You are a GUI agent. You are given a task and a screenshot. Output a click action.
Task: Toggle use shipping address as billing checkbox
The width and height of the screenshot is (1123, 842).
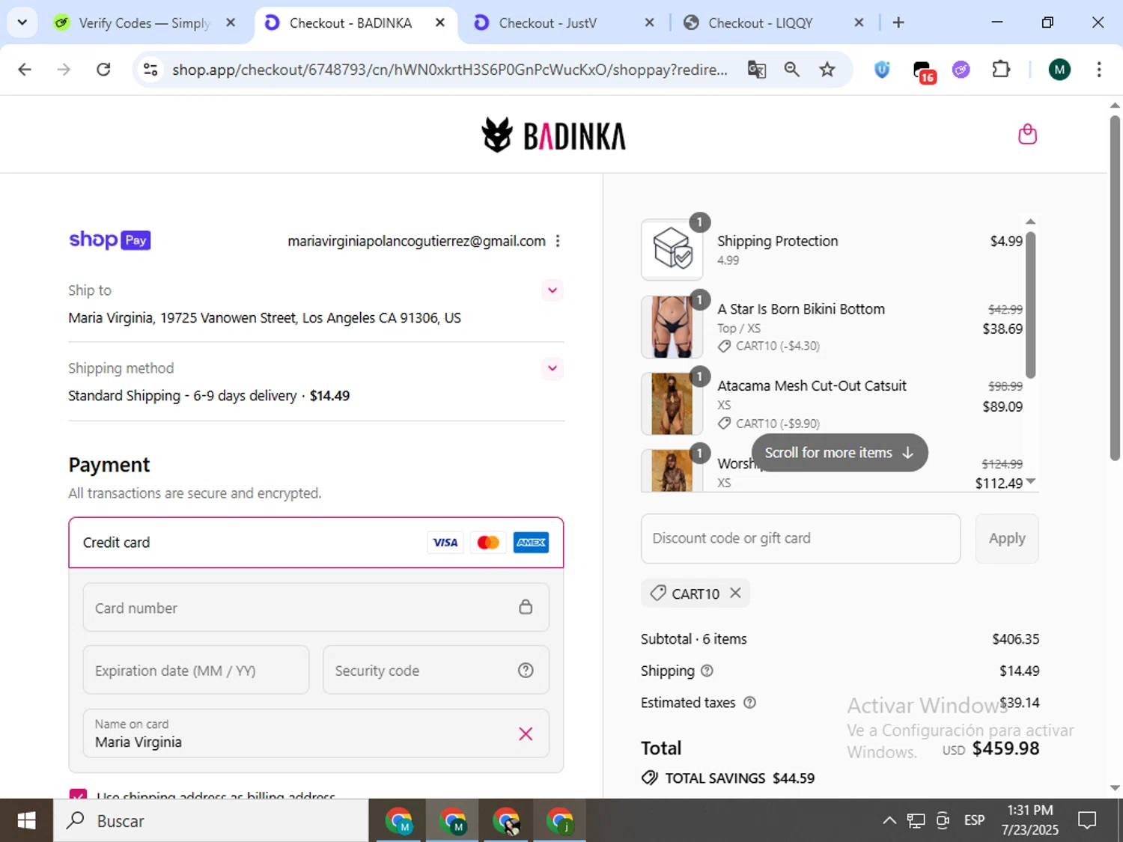78,793
